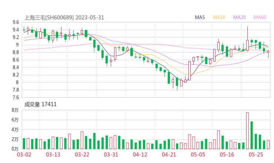
Task: Click the 8万 volume axis label
Action: (x=15, y=110)
